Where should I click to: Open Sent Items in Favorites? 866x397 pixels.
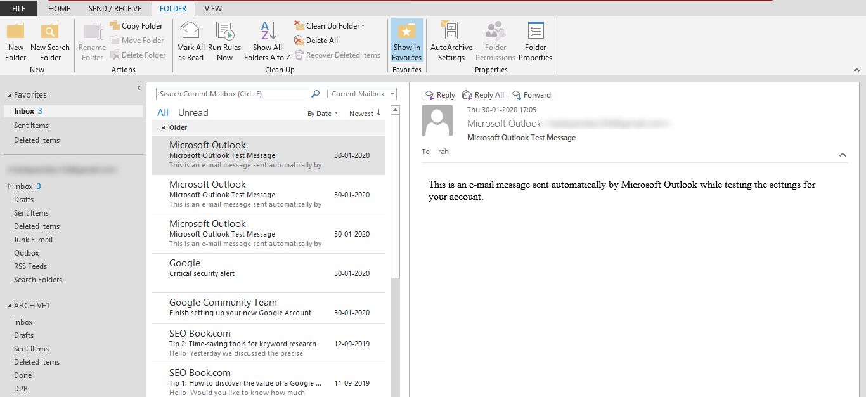pos(31,126)
